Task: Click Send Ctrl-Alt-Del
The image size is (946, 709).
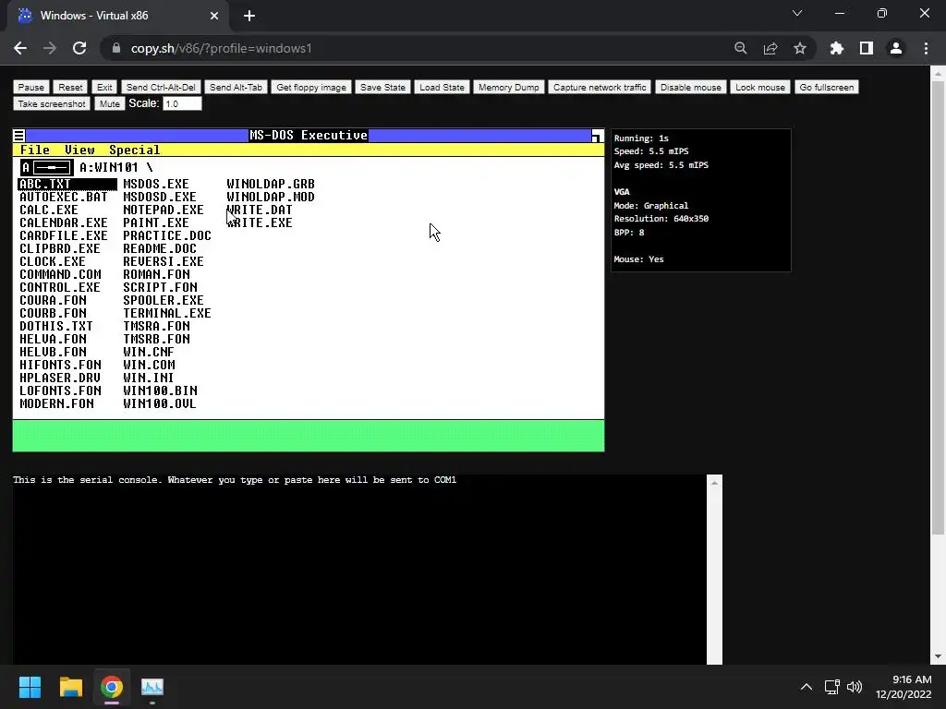Action: coord(161,88)
